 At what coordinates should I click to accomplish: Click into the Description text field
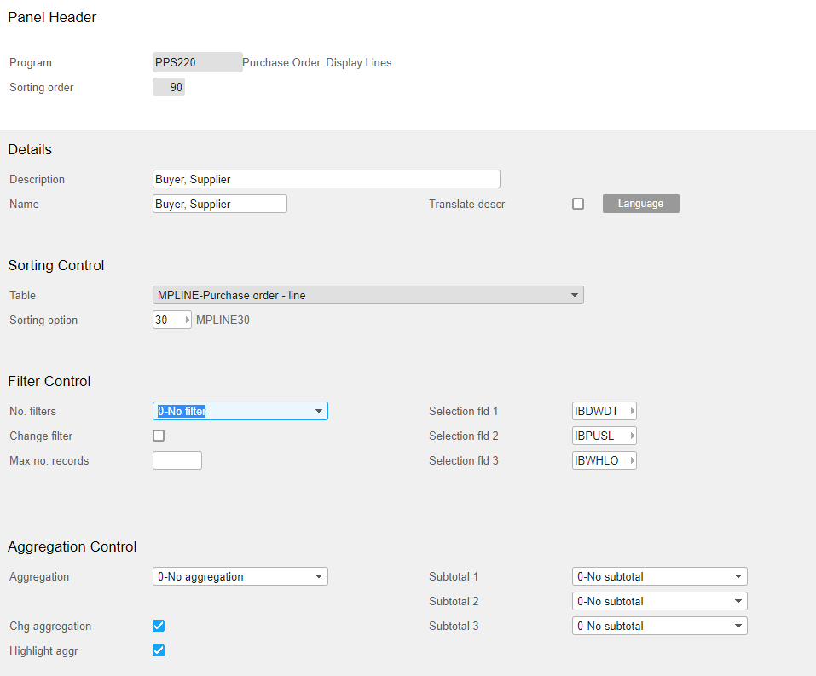click(x=326, y=180)
